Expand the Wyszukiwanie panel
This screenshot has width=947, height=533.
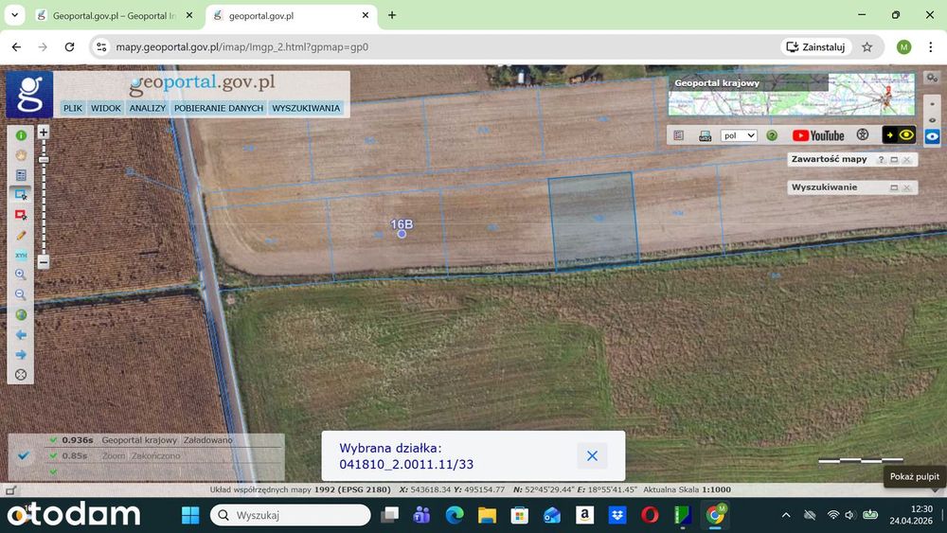[894, 187]
